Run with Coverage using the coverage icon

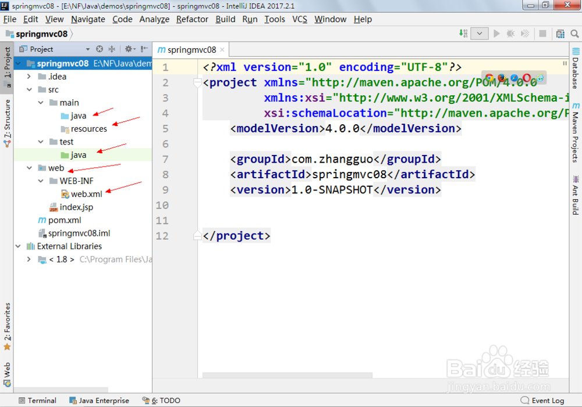pyautogui.click(x=525, y=33)
